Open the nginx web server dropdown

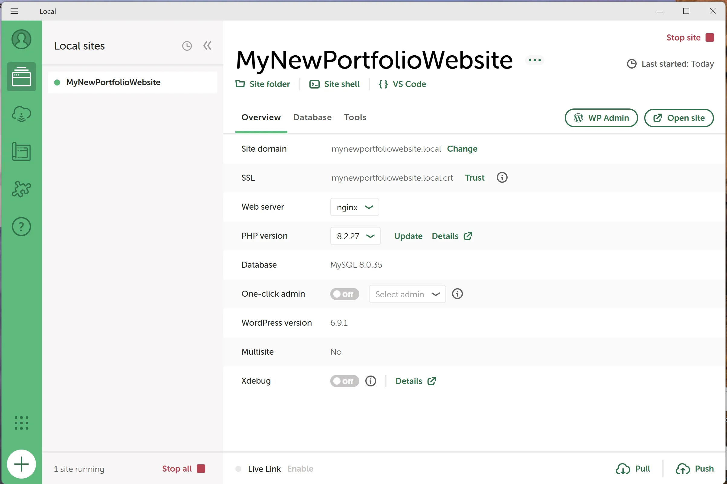tap(354, 207)
